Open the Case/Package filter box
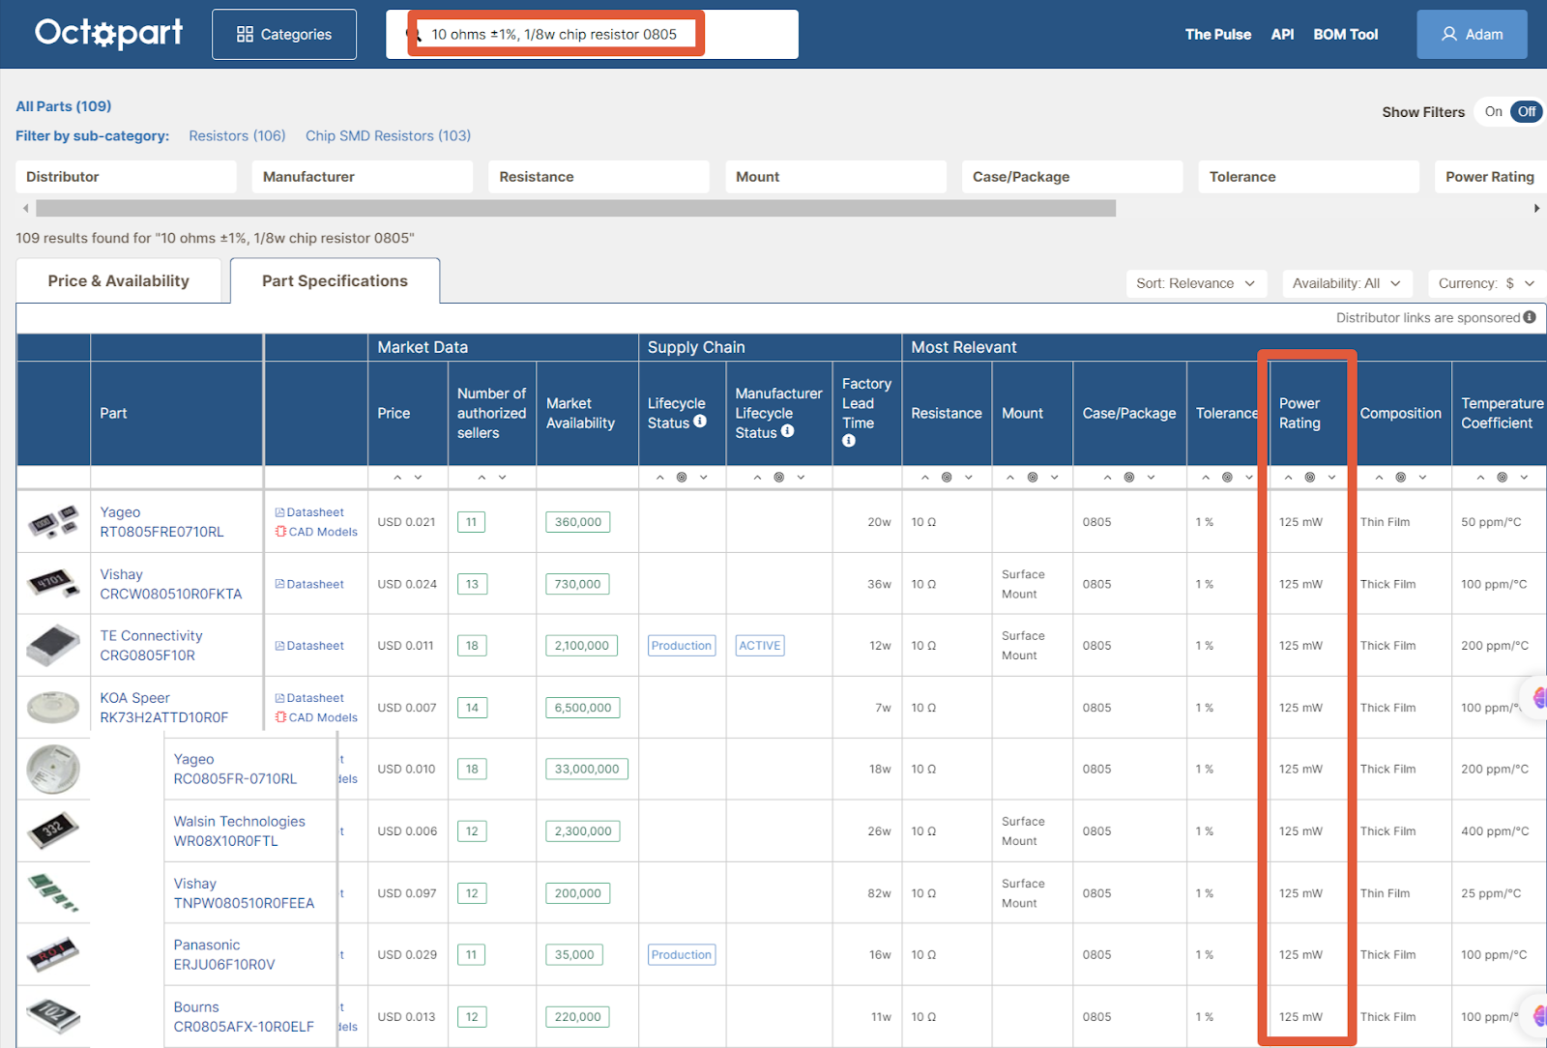This screenshot has height=1048, width=1547. click(x=1072, y=177)
